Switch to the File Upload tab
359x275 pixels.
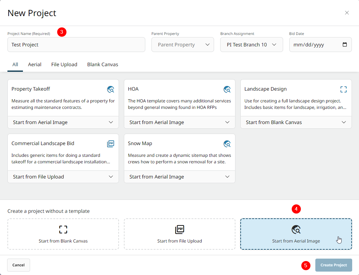64,64
